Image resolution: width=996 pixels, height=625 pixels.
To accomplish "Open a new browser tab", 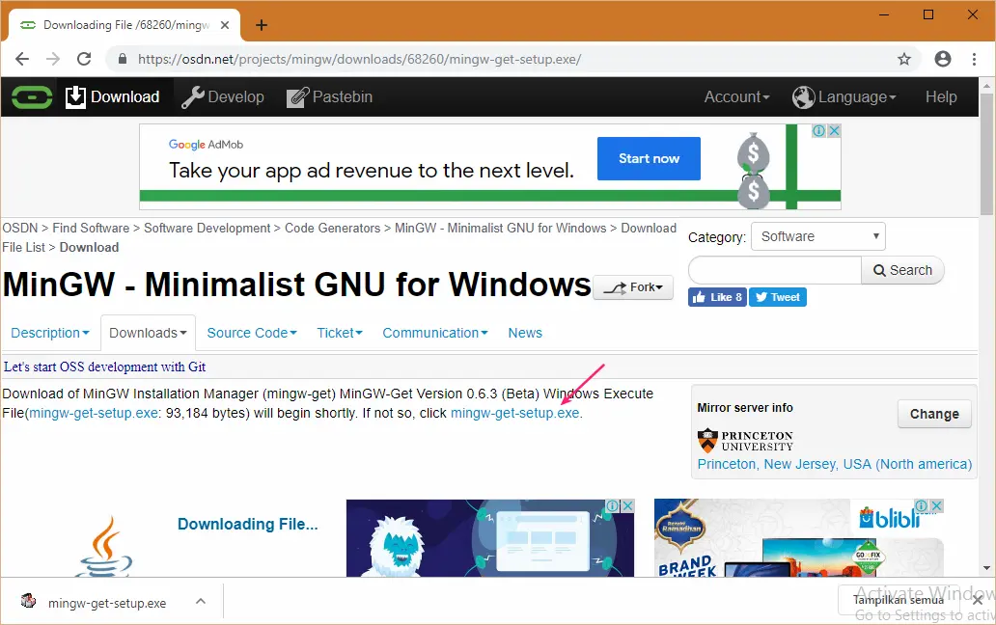I will pyautogui.click(x=262, y=25).
